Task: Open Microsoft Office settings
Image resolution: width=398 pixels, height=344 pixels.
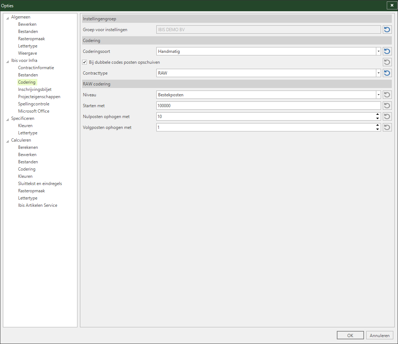Action: point(34,111)
